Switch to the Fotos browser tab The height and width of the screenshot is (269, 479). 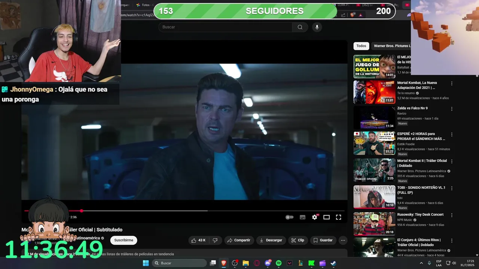[145, 5]
